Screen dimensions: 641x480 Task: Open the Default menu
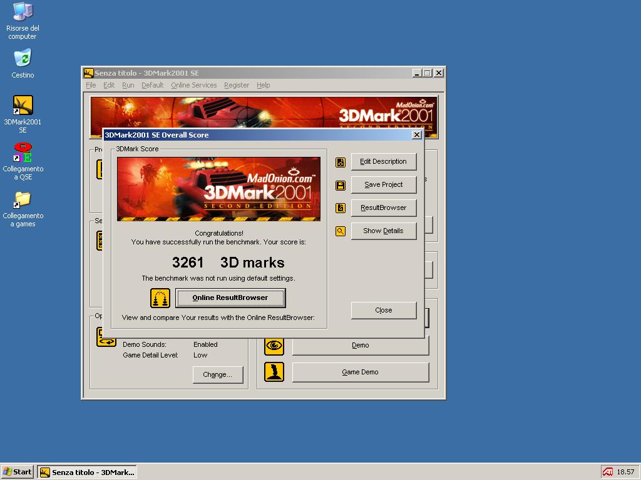(153, 85)
